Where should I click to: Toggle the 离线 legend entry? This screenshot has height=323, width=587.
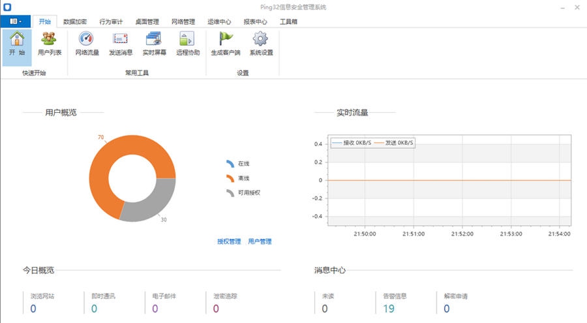[238, 178]
